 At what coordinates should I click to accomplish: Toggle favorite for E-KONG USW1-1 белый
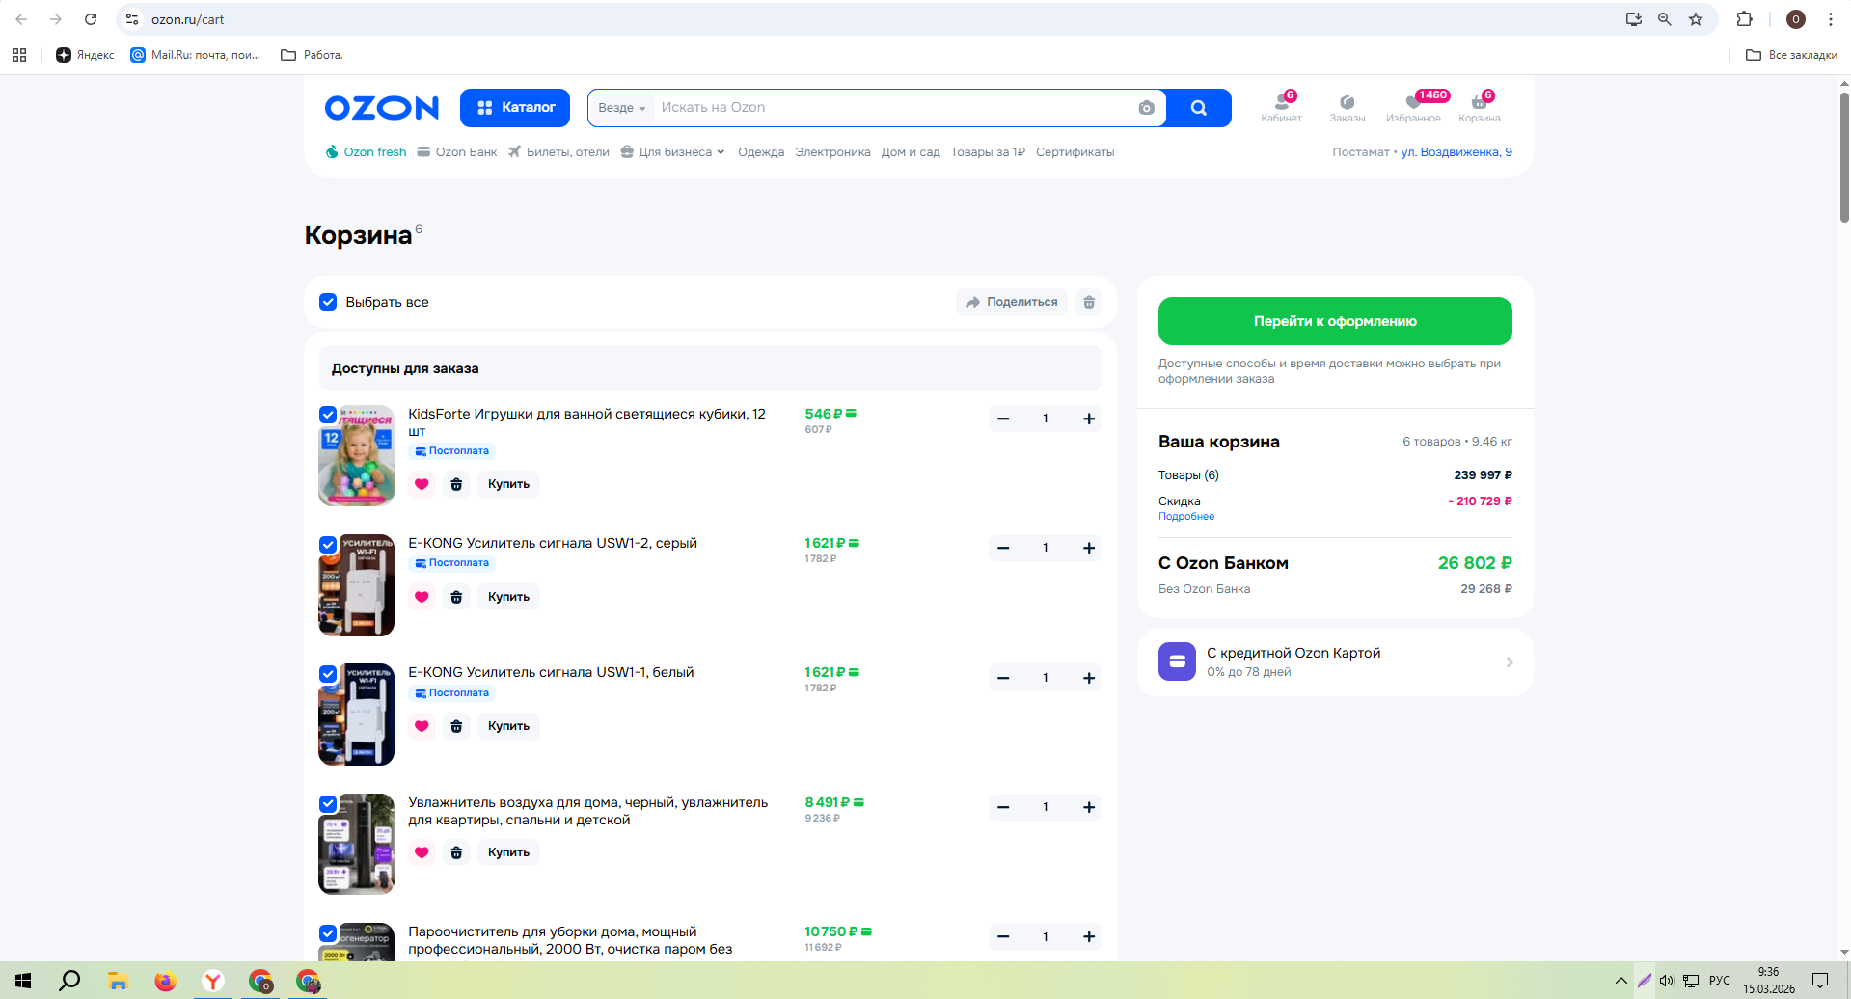pyautogui.click(x=422, y=726)
